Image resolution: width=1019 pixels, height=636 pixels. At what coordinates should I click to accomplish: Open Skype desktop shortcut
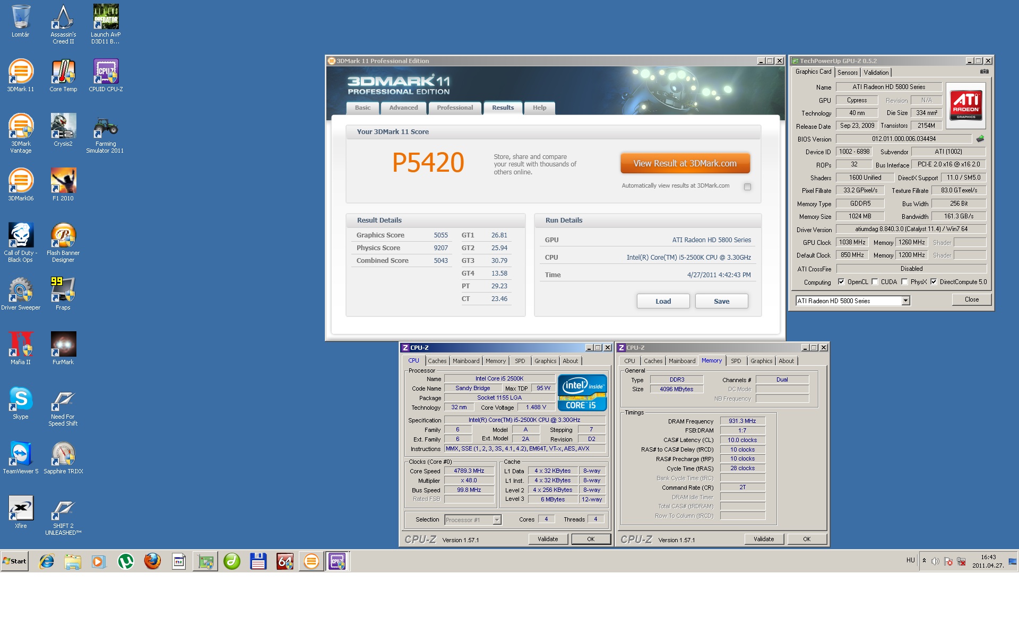click(21, 403)
